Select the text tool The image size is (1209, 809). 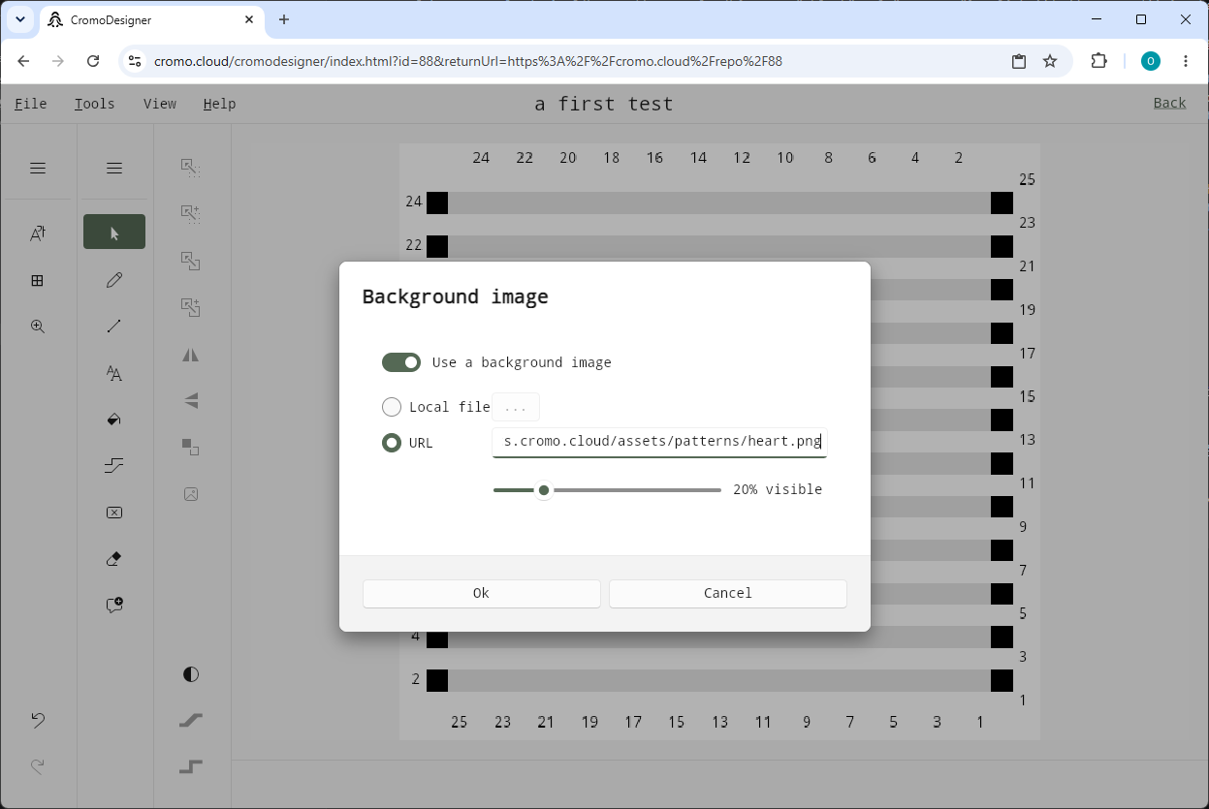(x=114, y=373)
